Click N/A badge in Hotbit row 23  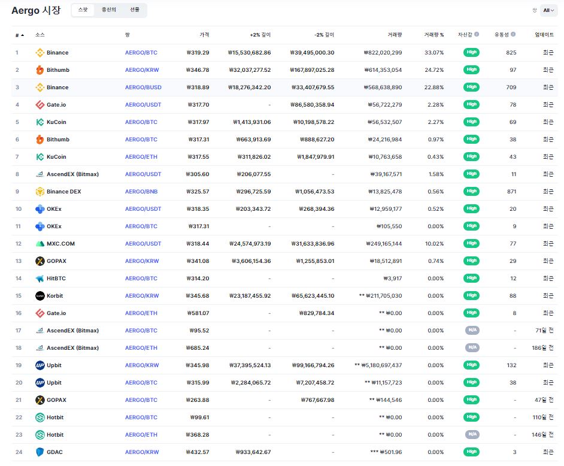coord(472,434)
